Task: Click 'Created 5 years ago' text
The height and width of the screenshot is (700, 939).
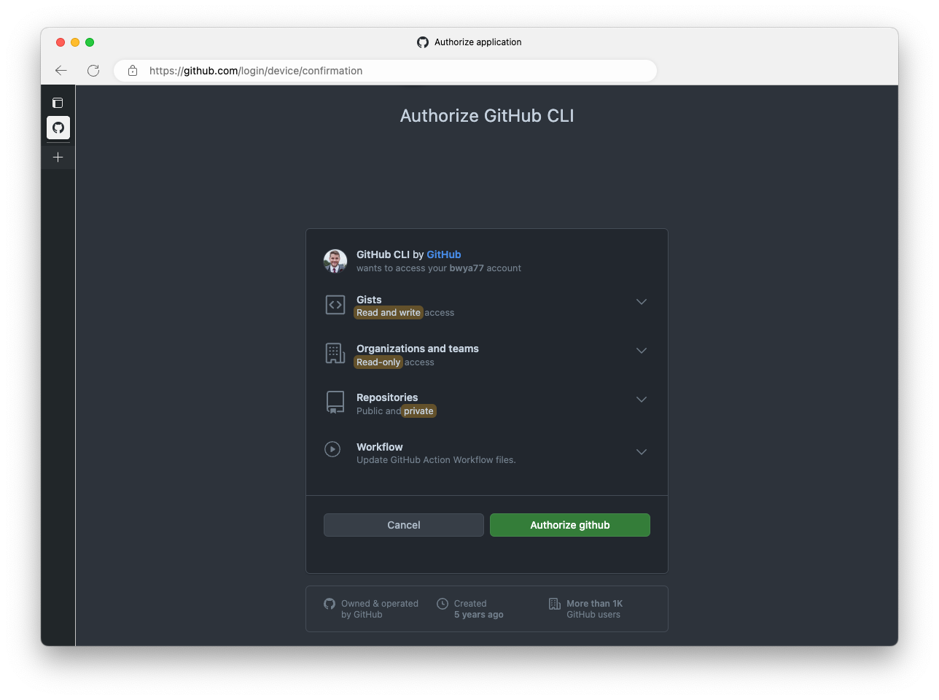Action: point(479,609)
